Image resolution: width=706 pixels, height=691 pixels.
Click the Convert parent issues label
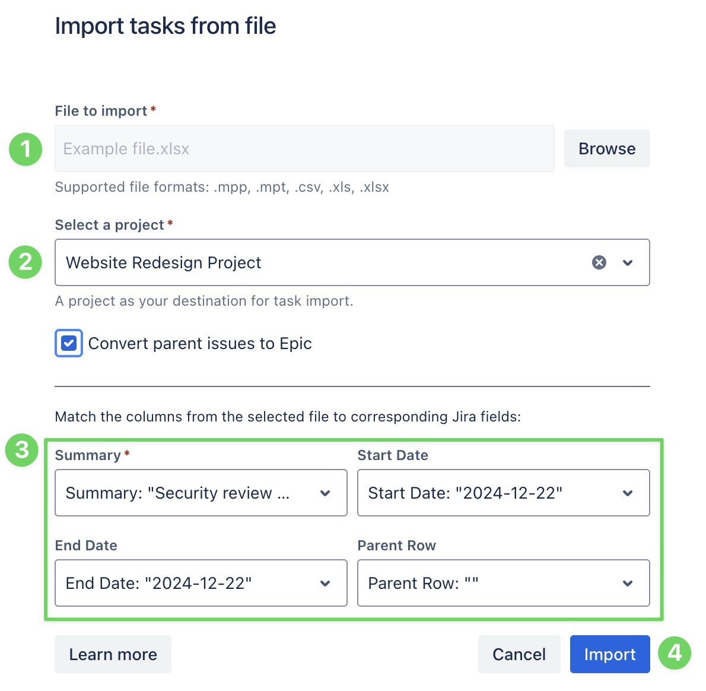[x=200, y=343]
